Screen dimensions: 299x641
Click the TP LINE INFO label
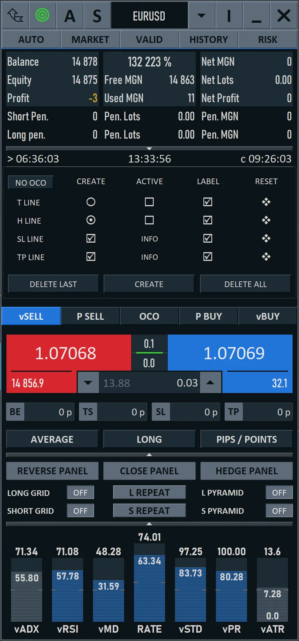tap(149, 257)
